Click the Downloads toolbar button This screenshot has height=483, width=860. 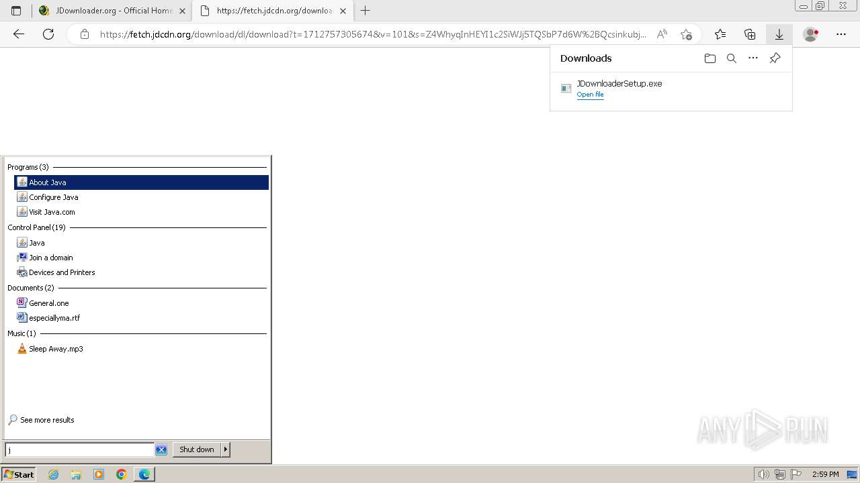tap(779, 34)
